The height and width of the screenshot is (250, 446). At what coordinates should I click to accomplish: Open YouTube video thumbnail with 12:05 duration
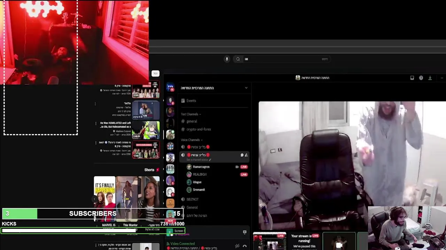click(x=146, y=90)
